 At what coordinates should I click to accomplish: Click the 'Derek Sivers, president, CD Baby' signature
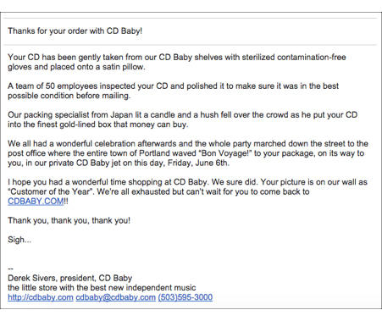click(x=70, y=278)
